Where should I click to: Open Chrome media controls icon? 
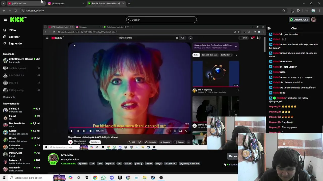307,11
